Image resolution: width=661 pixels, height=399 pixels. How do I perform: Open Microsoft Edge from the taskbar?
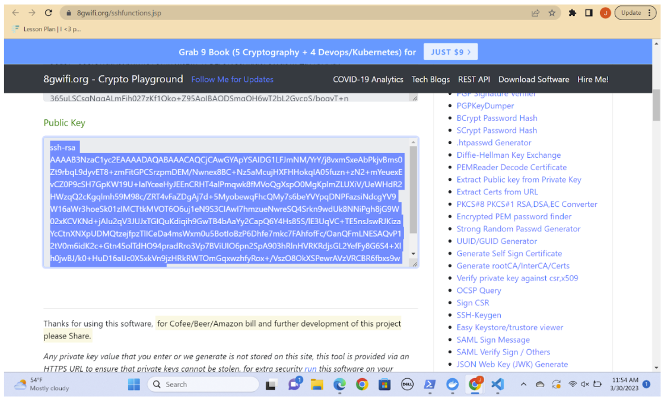coord(339,384)
